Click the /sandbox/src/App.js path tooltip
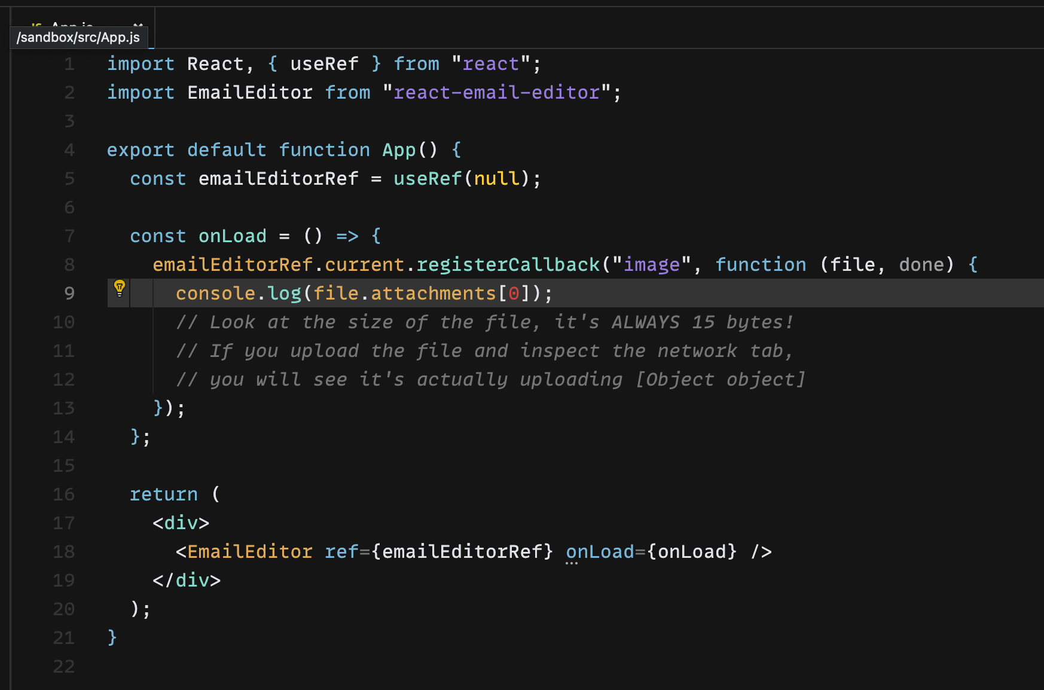The width and height of the screenshot is (1044, 690). coord(78,38)
